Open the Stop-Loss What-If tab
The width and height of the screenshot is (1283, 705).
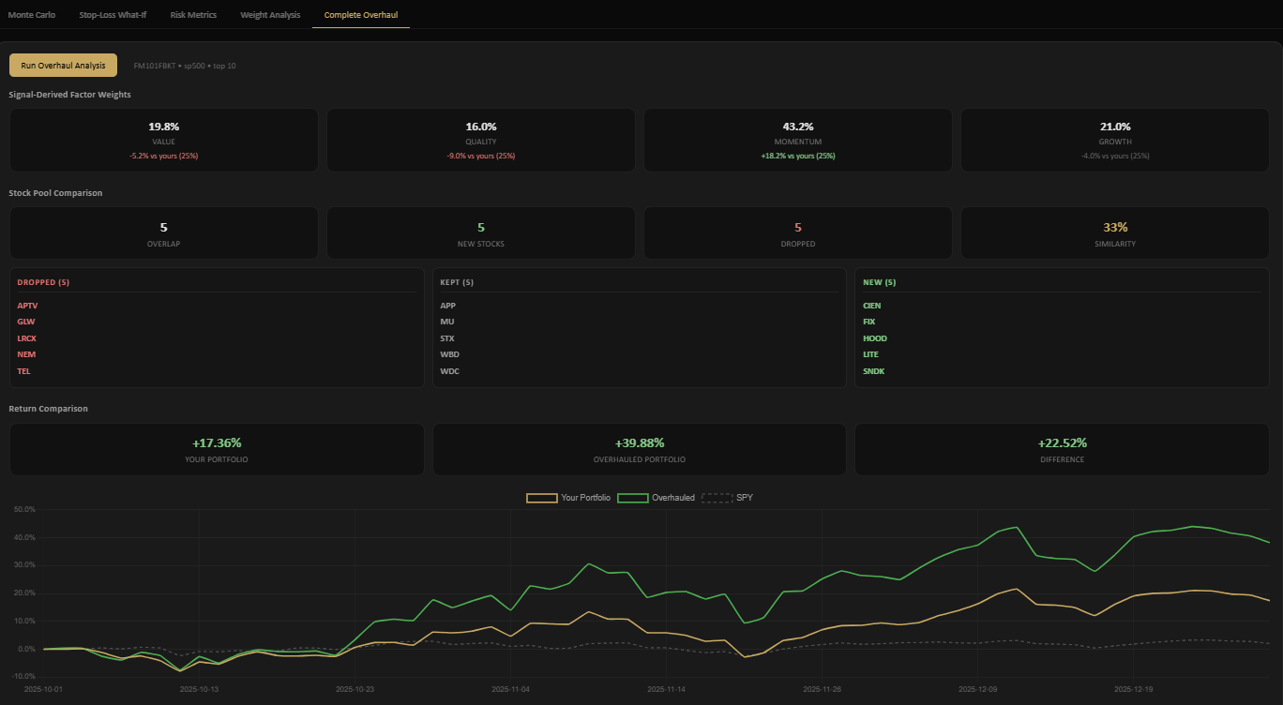tap(113, 14)
